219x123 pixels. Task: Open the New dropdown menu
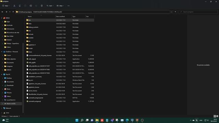[6, 6]
